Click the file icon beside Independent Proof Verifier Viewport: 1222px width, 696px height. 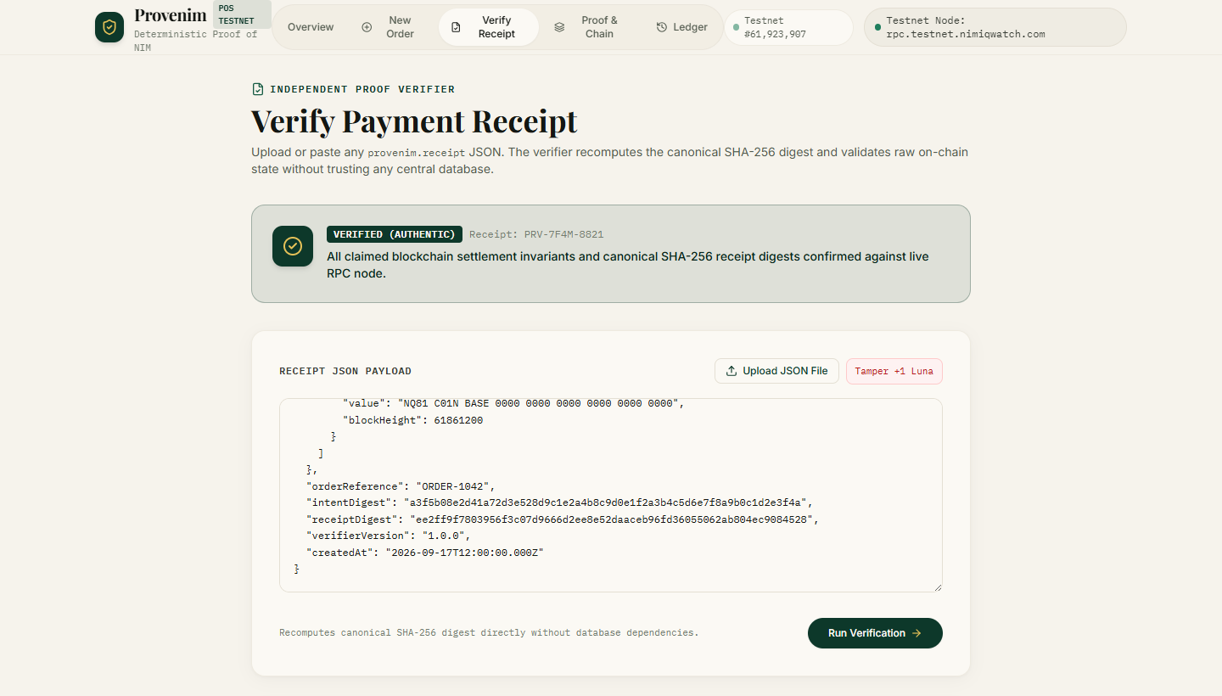258,89
